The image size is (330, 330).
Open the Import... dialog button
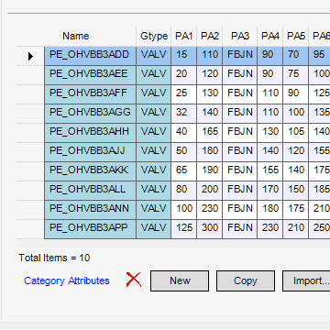pyautogui.click(x=306, y=280)
